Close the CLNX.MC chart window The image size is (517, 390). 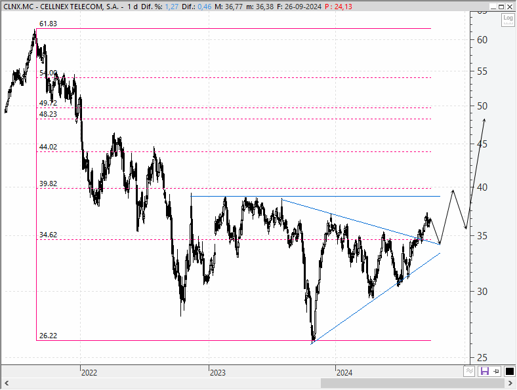pos(509,7)
